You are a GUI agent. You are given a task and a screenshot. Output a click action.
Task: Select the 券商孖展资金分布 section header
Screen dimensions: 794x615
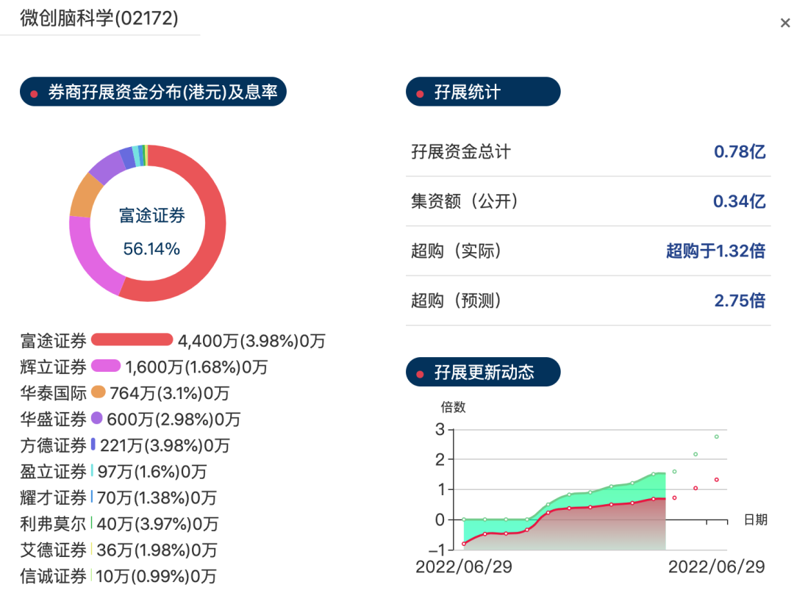coord(153,92)
